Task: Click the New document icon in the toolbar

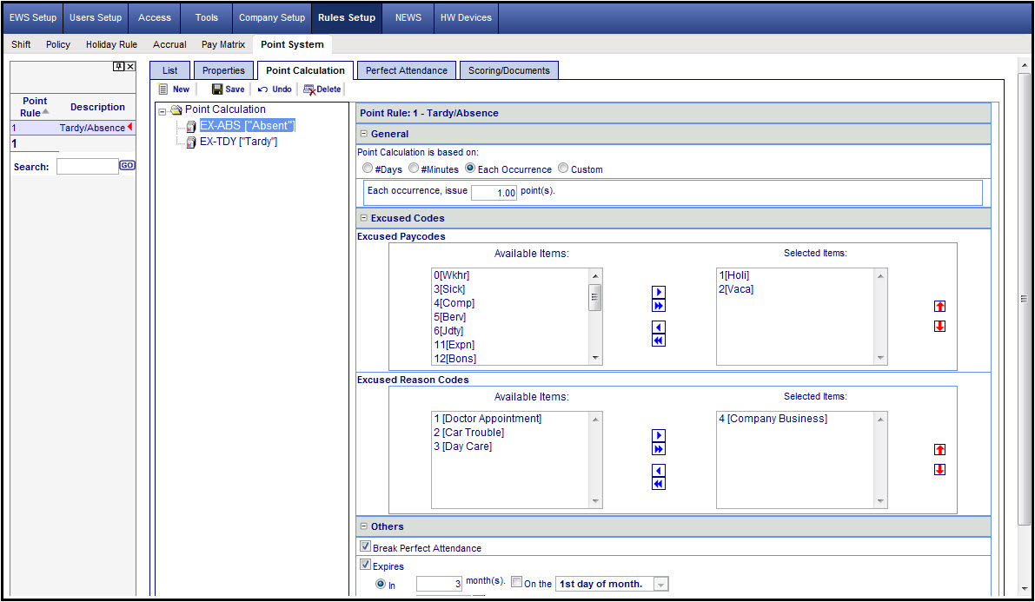Action: (163, 89)
